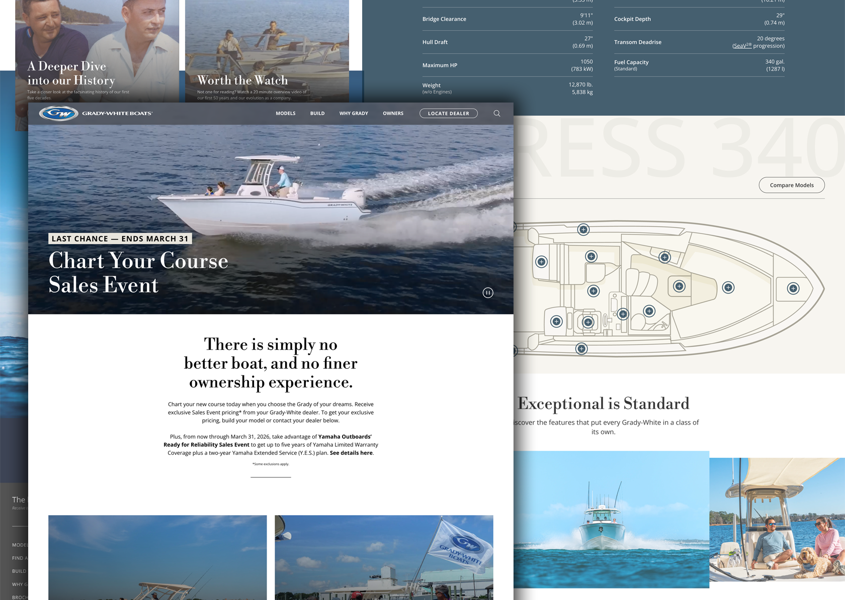This screenshot has height=600, width=845.
Task: Expand the Models navigation menu
Action: (285, 114)
